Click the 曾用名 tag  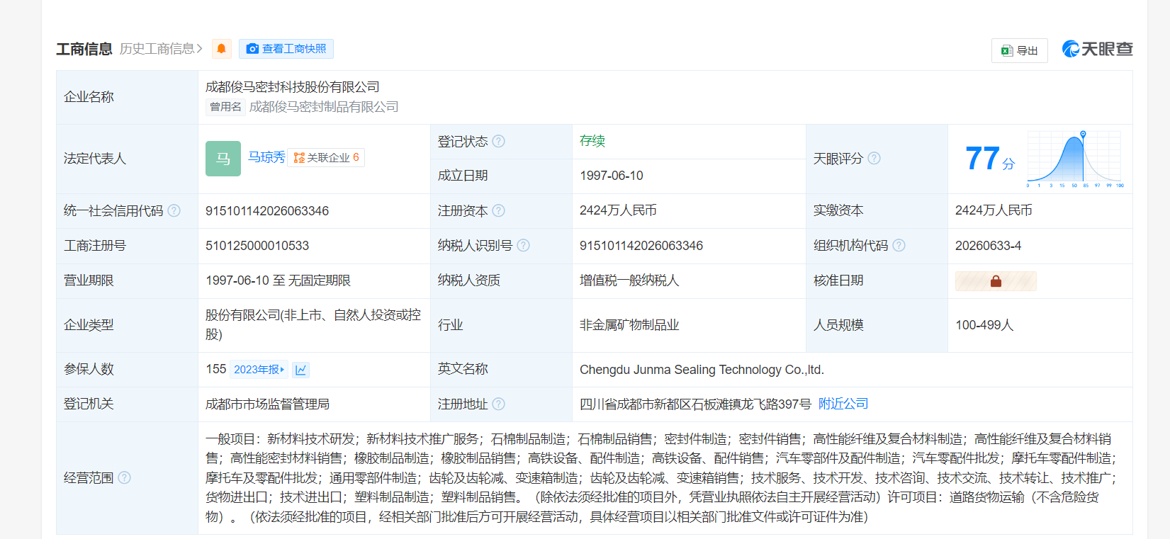[225, 107]
